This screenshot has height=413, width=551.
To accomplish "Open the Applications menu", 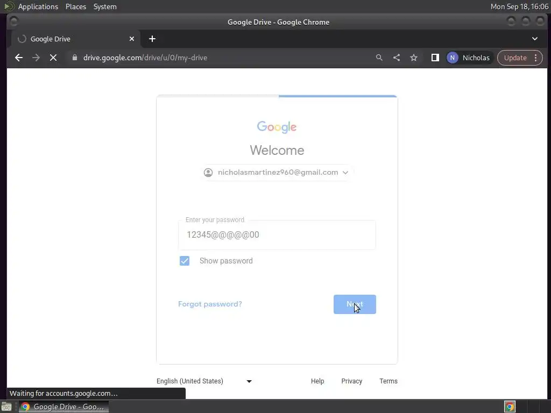I will [x=38, y=6].
